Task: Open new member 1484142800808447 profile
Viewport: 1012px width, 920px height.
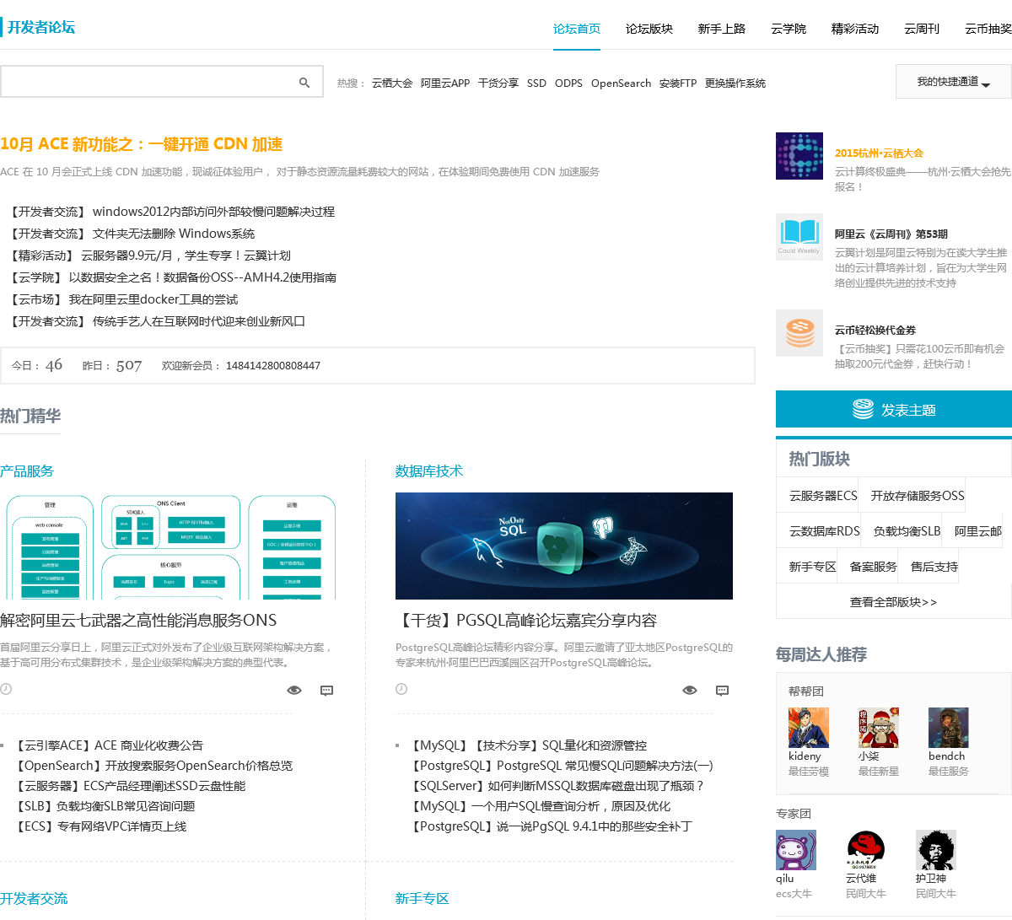Action: tap(273, 366)
